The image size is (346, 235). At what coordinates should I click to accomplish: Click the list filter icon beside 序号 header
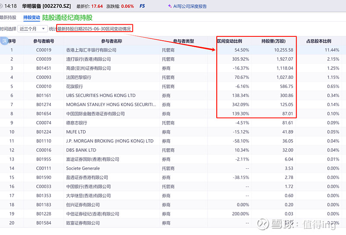[x=4, y=41]
